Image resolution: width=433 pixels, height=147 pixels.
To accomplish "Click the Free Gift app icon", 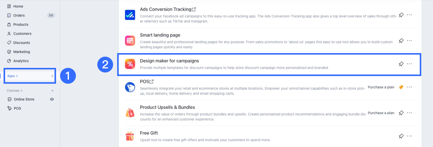I will (130, 136).
